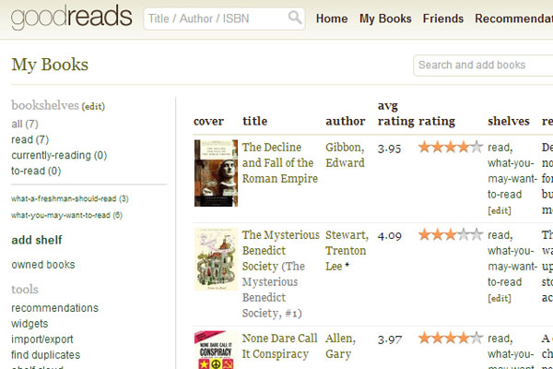Go to the Friends page
This screenshot has width=553, height=369.
click(443, 18)
